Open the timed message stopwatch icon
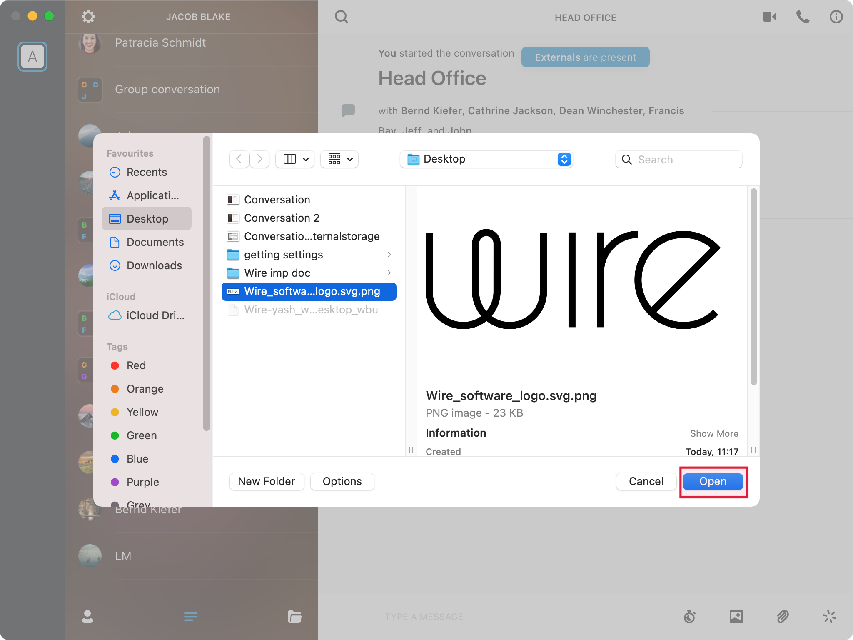 tap(690, 616)
